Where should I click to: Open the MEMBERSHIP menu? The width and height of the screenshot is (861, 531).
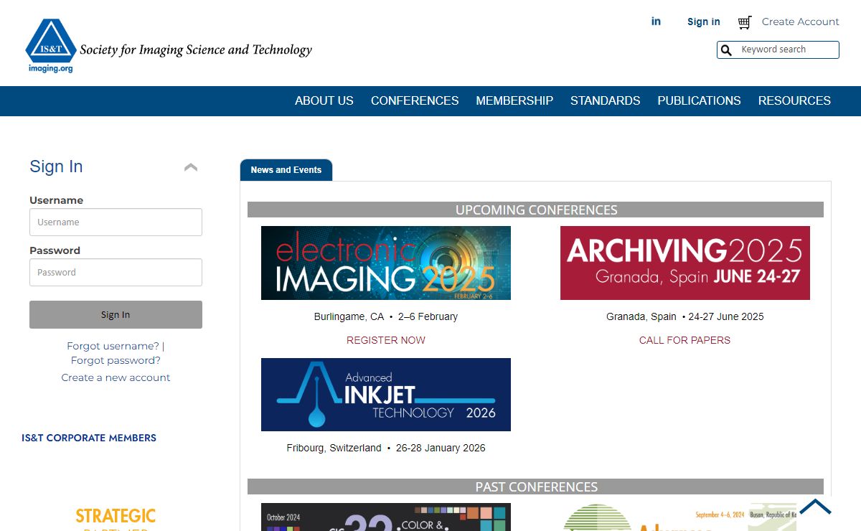coord(514,101)
